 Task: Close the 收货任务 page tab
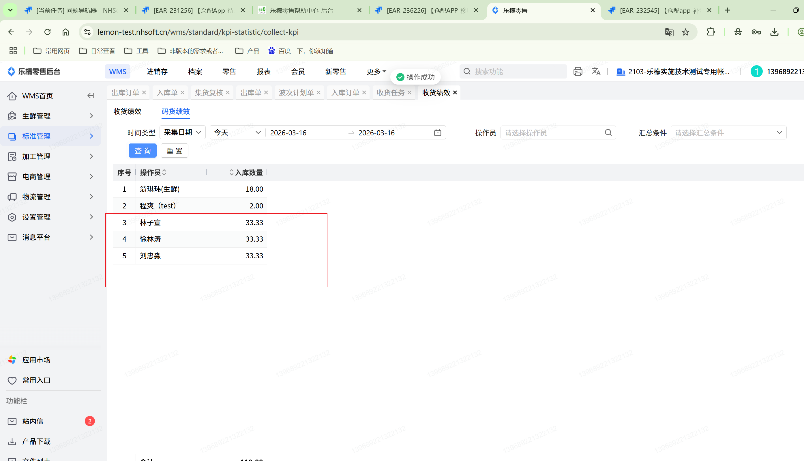click(409, 92)
